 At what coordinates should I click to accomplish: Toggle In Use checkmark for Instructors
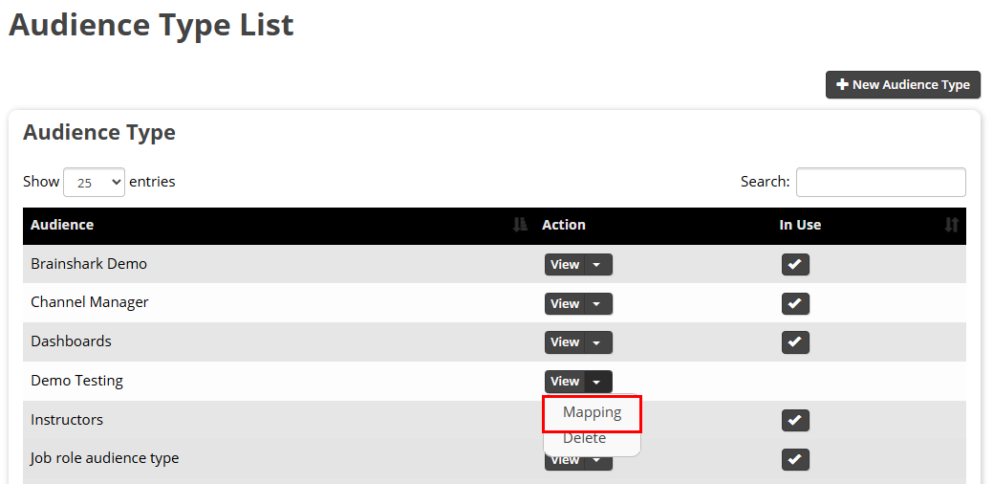[795, 421]
